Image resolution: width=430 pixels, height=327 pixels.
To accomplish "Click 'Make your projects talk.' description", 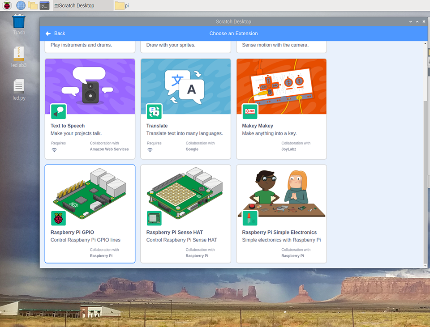I will pos(76,133).
